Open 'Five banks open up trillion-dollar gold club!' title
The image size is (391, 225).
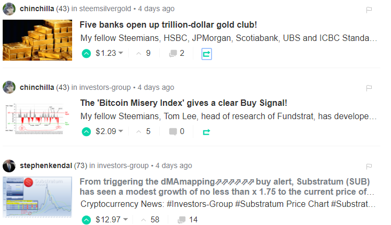click(x=168, y=24)
